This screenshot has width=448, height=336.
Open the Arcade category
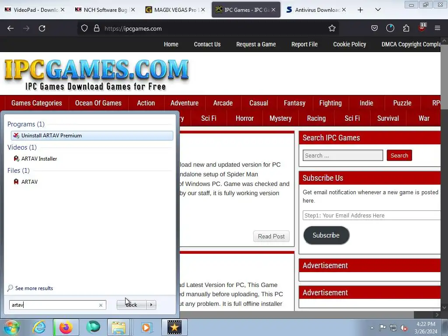(223, 103)
